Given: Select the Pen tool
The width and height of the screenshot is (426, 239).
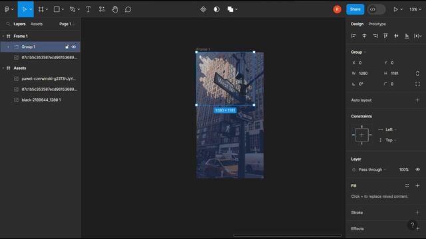Looking at the screenshot, I should point(73,9).
